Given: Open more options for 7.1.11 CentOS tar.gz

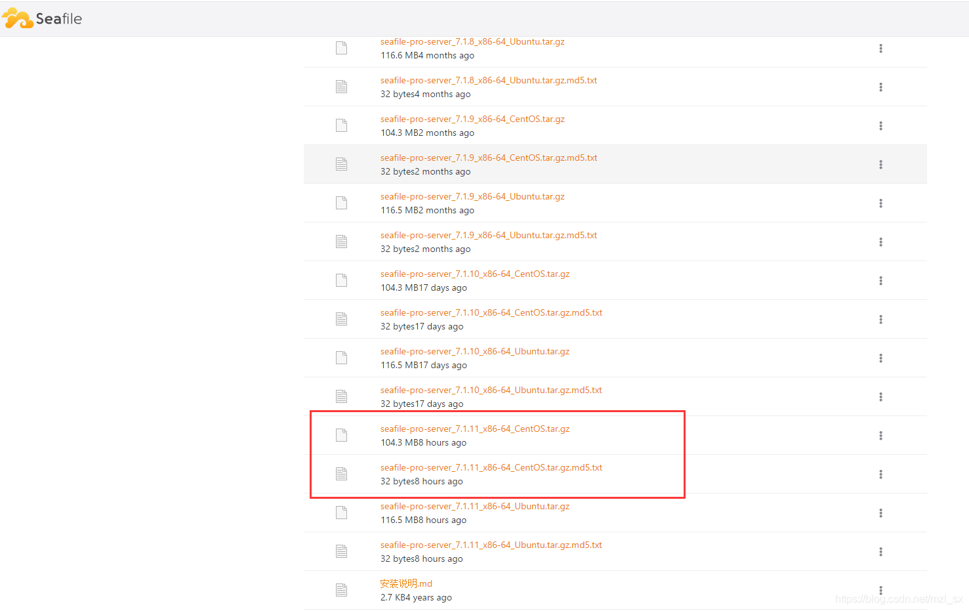Looking at the screenshot, I should pos(880,436).
